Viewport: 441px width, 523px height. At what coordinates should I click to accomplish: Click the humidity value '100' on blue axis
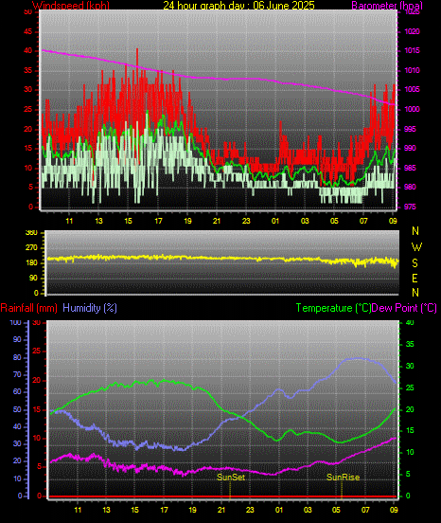tap(16, 322)
